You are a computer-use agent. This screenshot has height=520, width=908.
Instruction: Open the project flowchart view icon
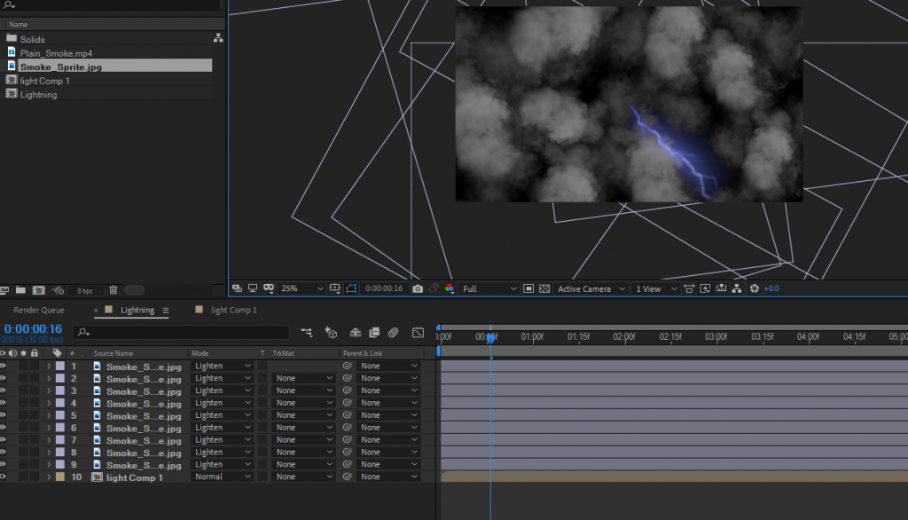pyautogui.click(x=218, y=37)
